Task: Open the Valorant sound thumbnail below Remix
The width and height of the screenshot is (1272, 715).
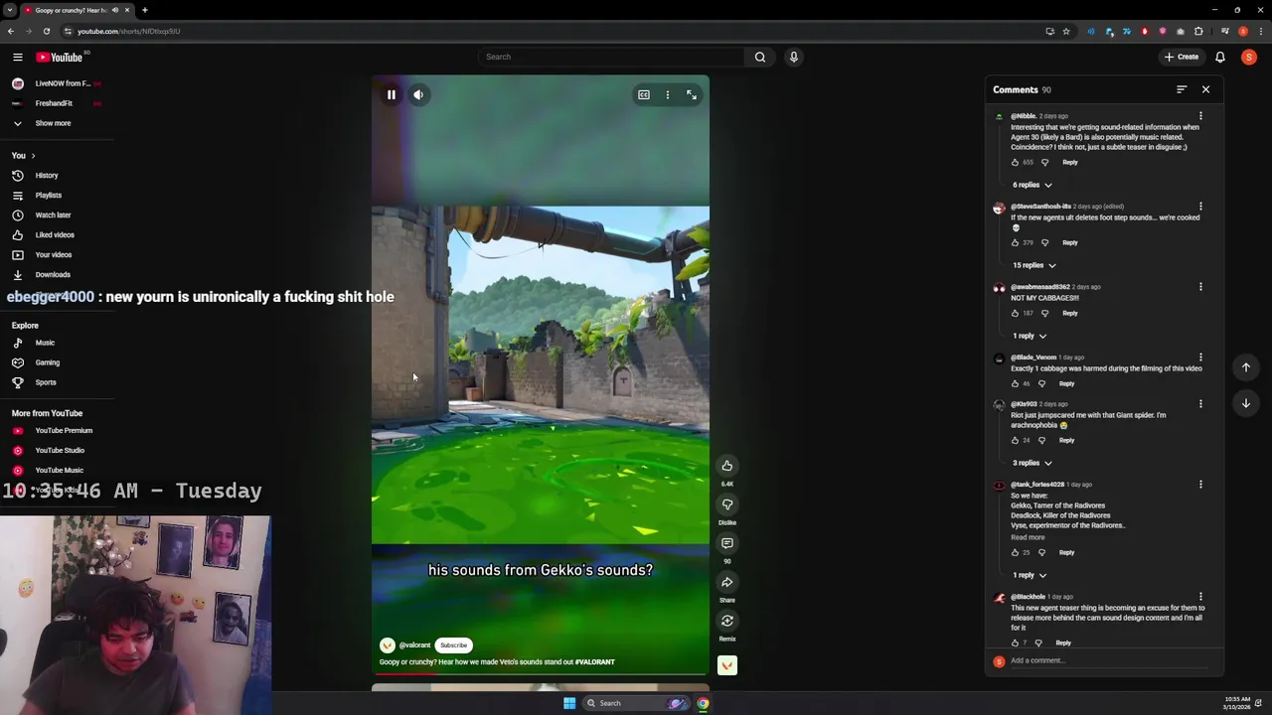Action: [x=727, y=665]
